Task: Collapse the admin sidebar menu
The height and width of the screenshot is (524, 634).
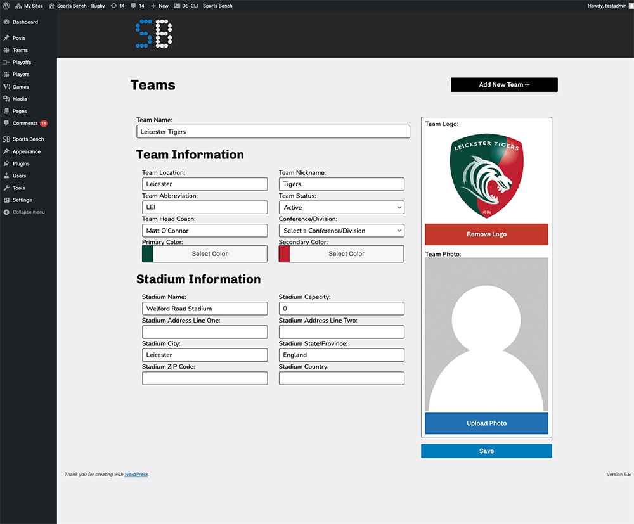Action: click(x=24, y=212)
